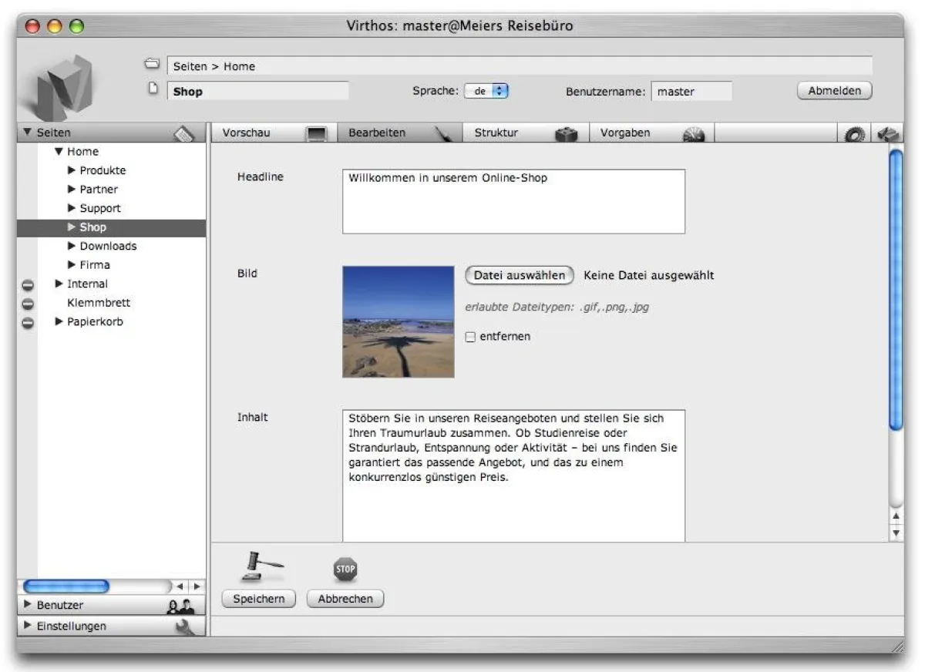The width and height of the screenshot is (925, 672).
Task: Collapse the Home tree item
Action: point(59,151)
